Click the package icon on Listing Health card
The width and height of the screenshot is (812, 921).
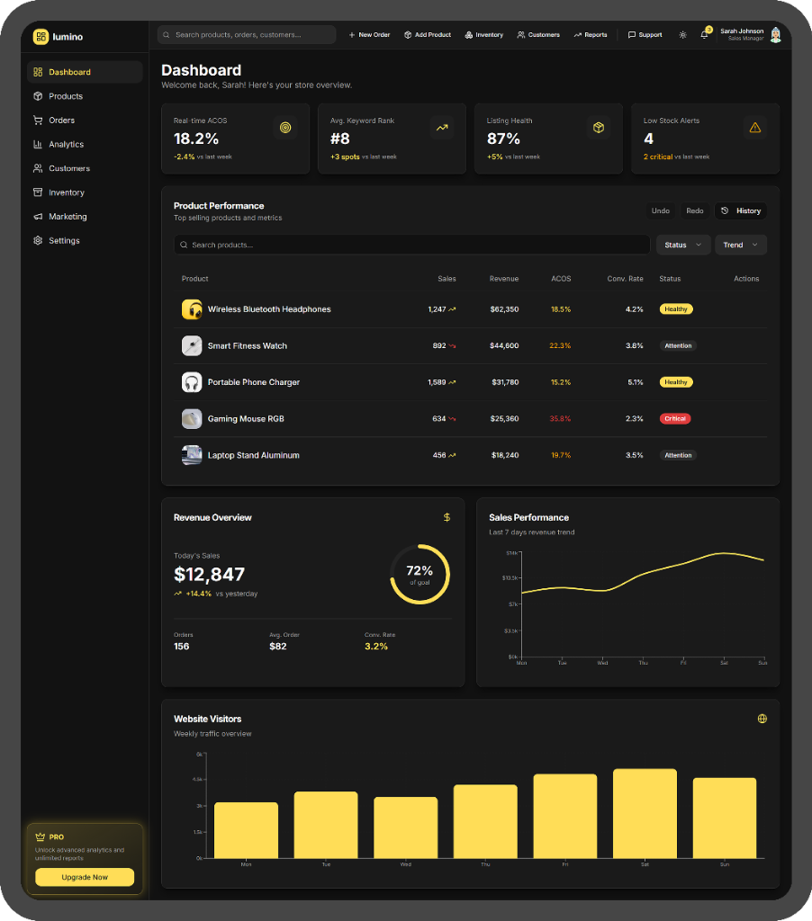pos(599,127)
